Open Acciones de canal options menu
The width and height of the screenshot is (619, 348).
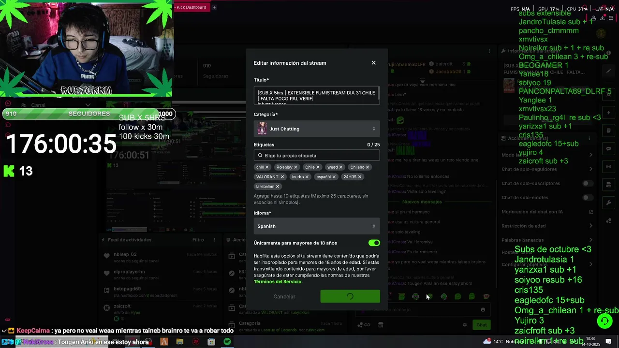pos(589,138)
